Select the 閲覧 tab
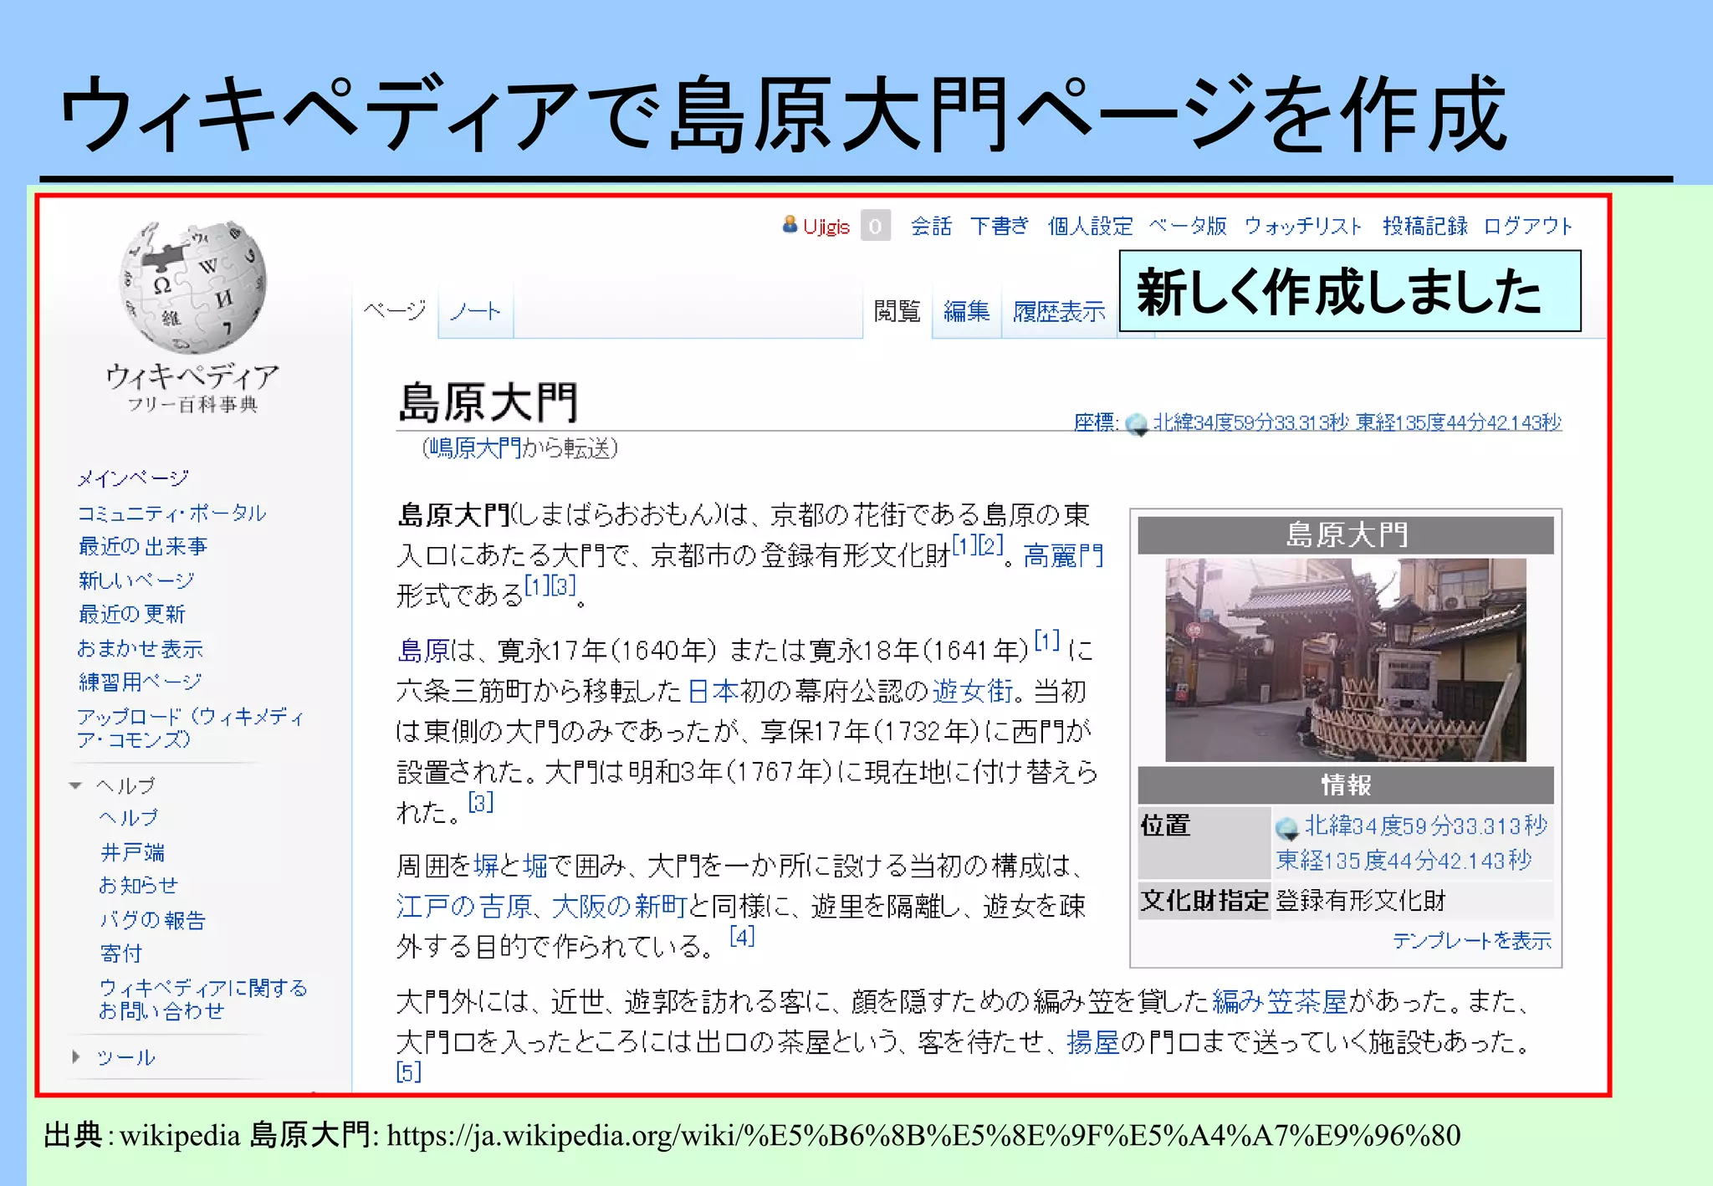 click(897, 311)
